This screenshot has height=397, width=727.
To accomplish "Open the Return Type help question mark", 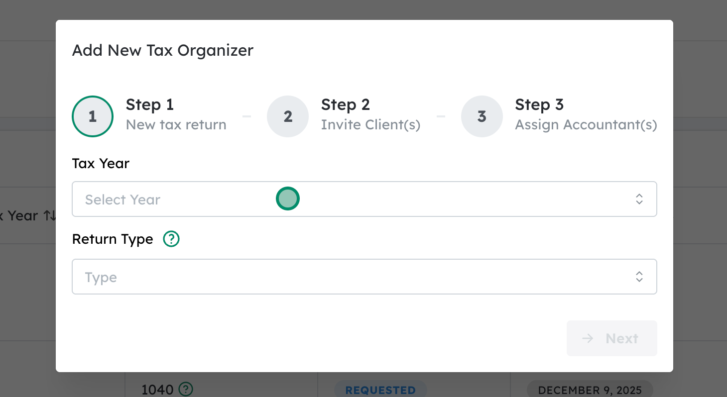I will (x=171, y=239).
